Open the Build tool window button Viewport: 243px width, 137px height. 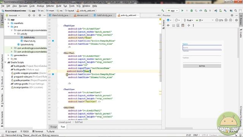50,131
